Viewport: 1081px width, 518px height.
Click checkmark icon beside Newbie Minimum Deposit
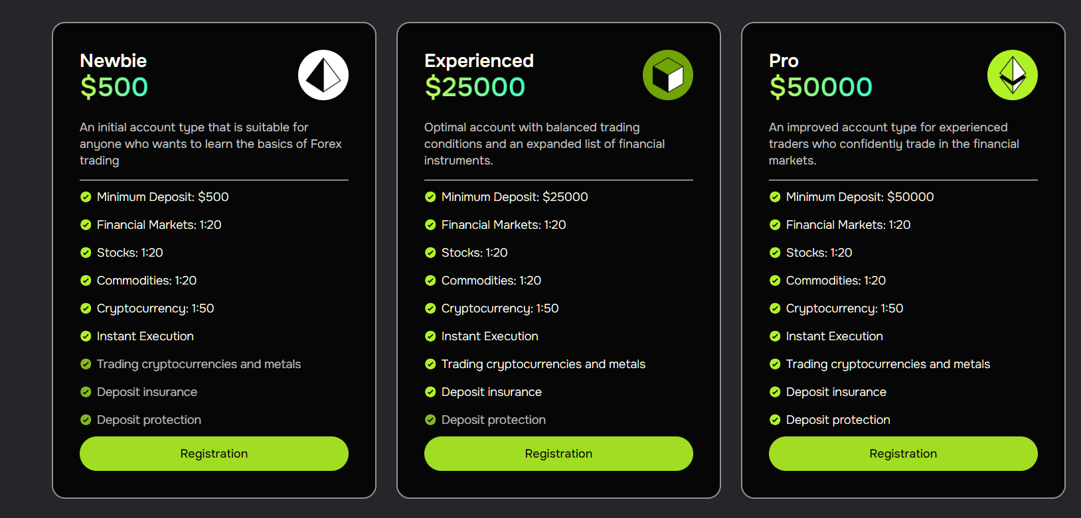[86, 197]
